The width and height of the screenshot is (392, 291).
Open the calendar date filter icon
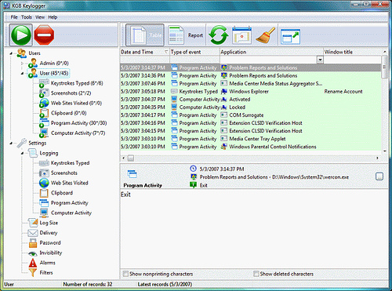[241, 35]
